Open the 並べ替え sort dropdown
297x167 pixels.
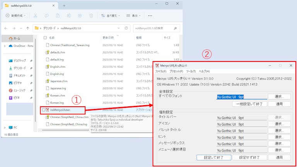coord(111,15)
